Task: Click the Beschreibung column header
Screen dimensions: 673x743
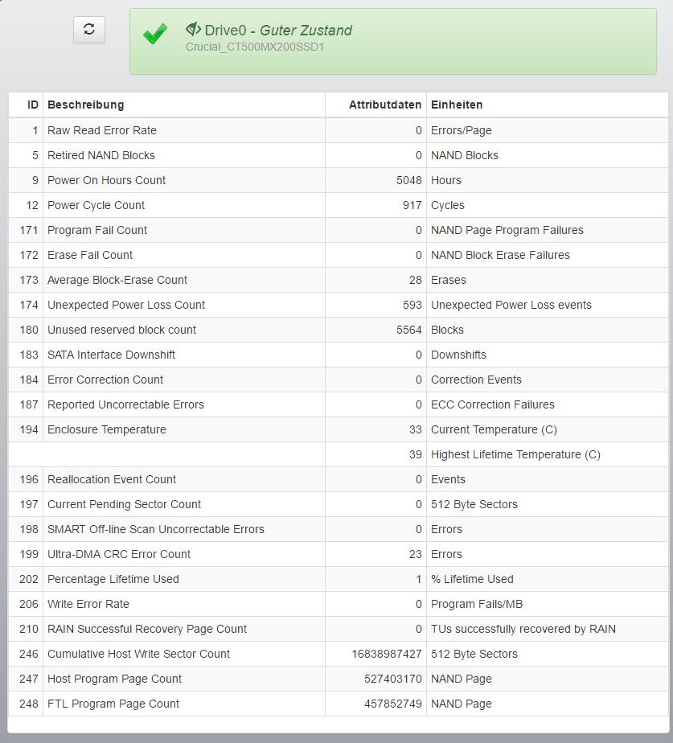Action: click(86, 105)
